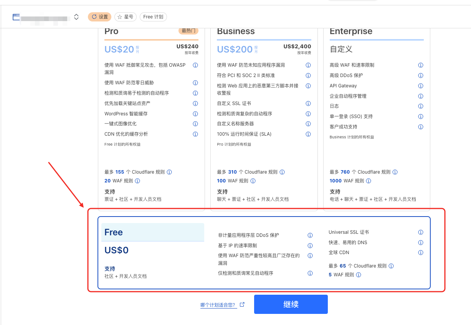Open the 哪个计划适合您? link

click(218, 305)
